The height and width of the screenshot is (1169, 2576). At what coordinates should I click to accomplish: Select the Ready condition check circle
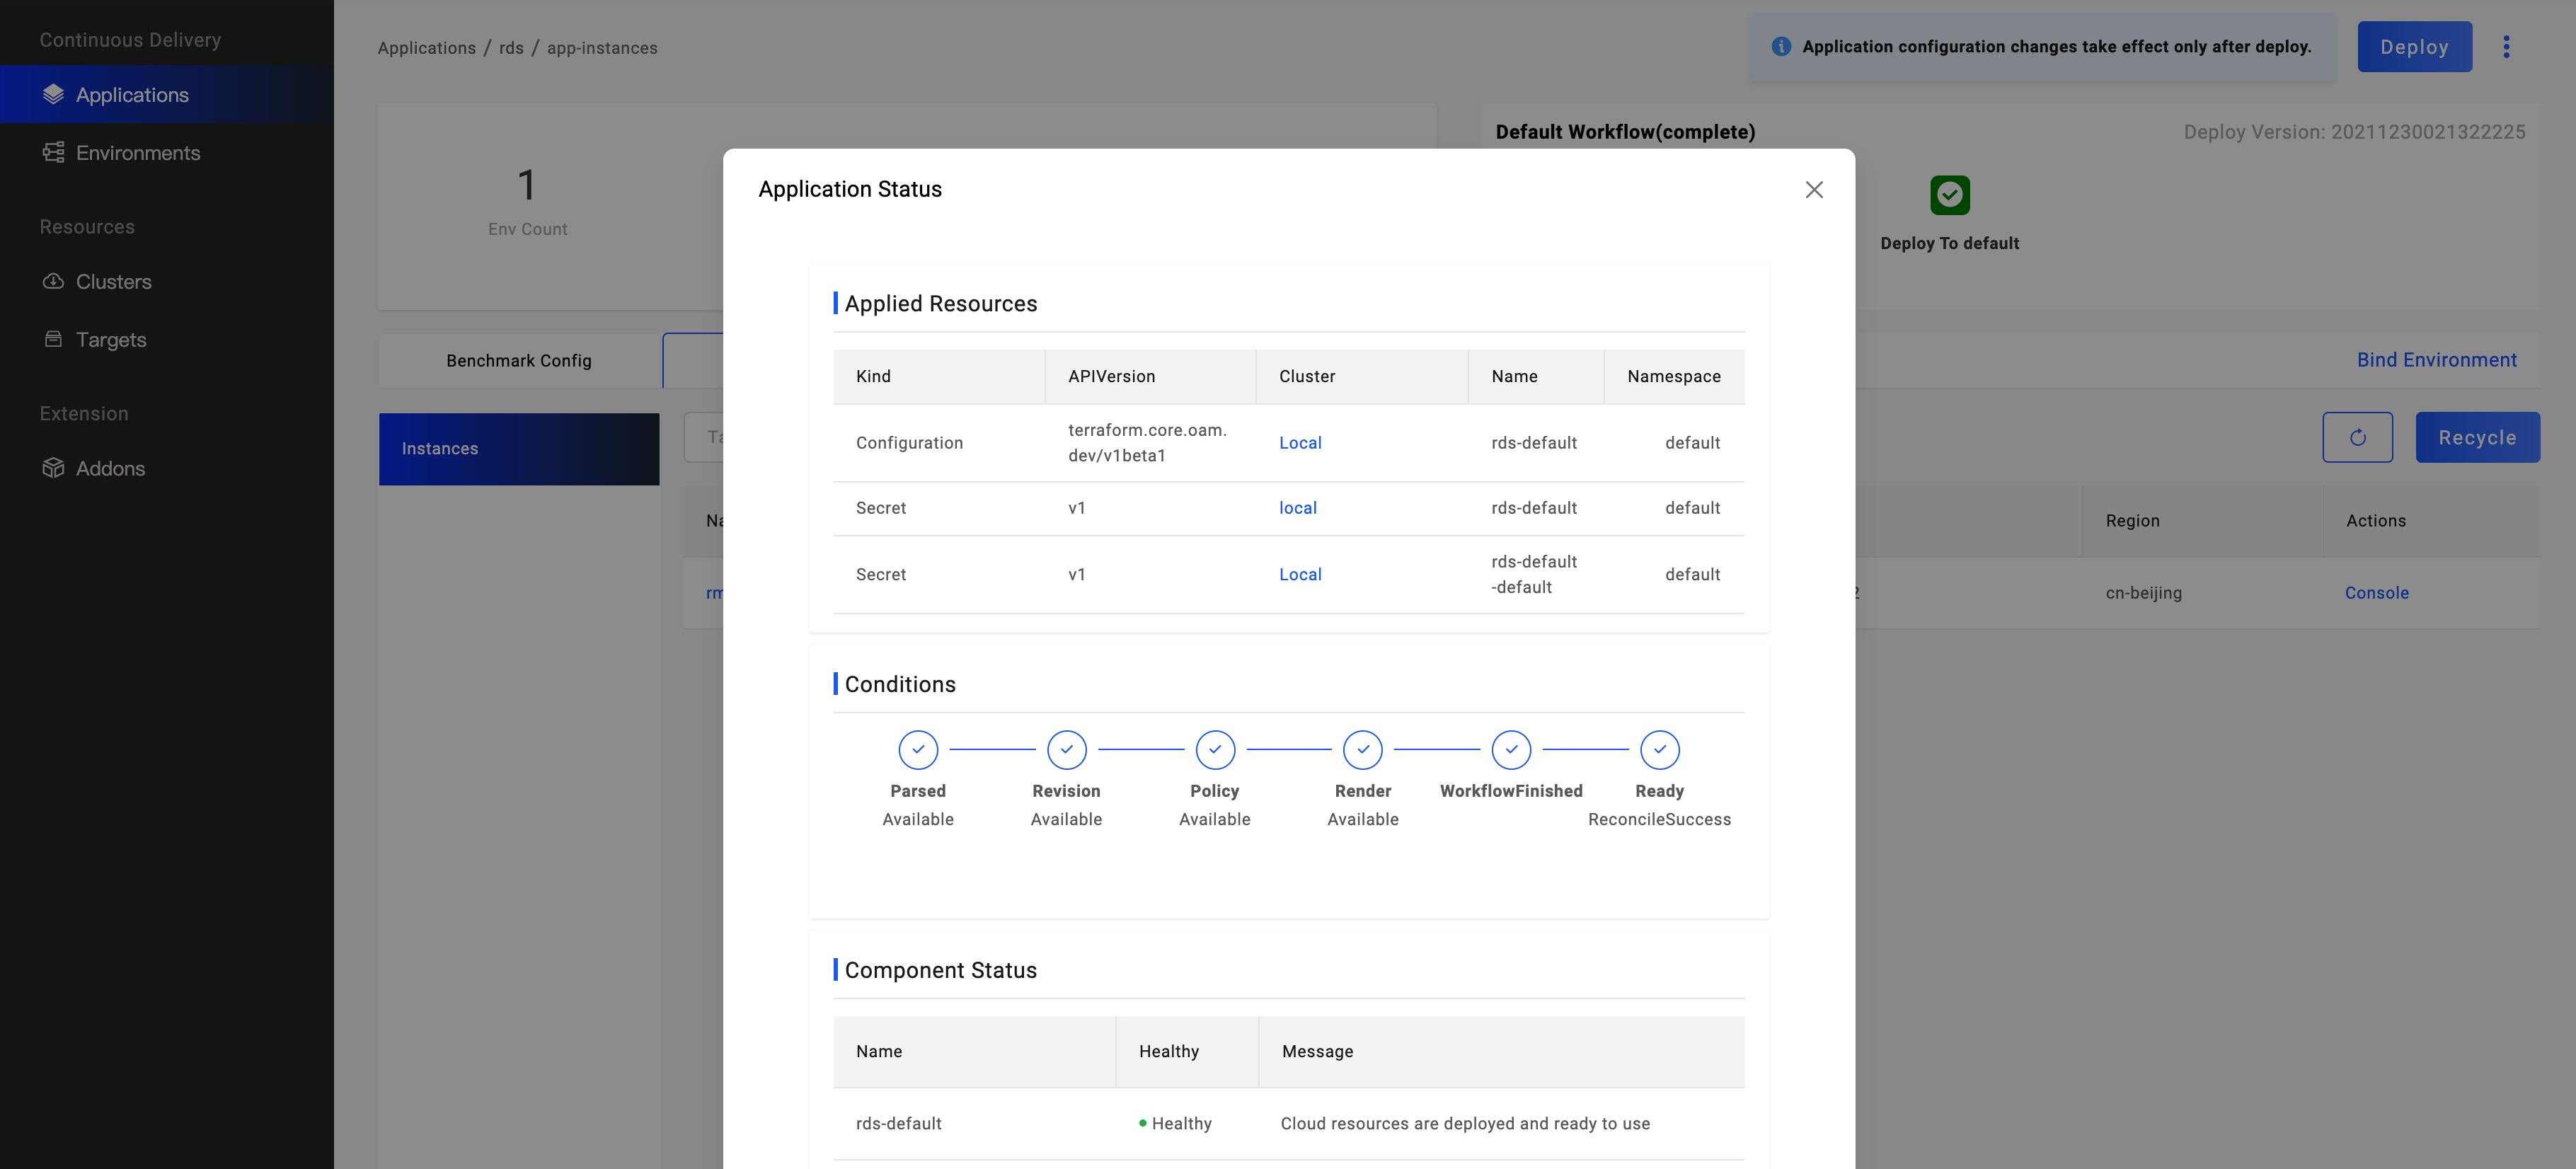[1659, 750]
